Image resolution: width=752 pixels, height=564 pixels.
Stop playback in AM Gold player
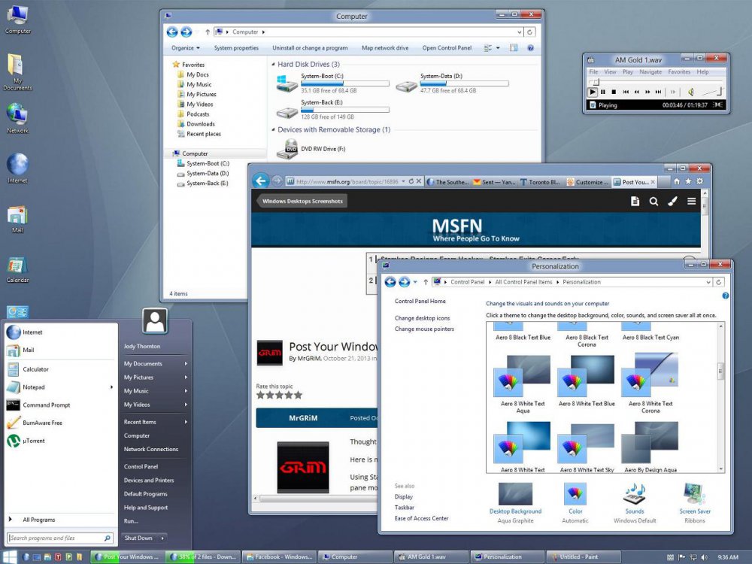coord(614,92)
